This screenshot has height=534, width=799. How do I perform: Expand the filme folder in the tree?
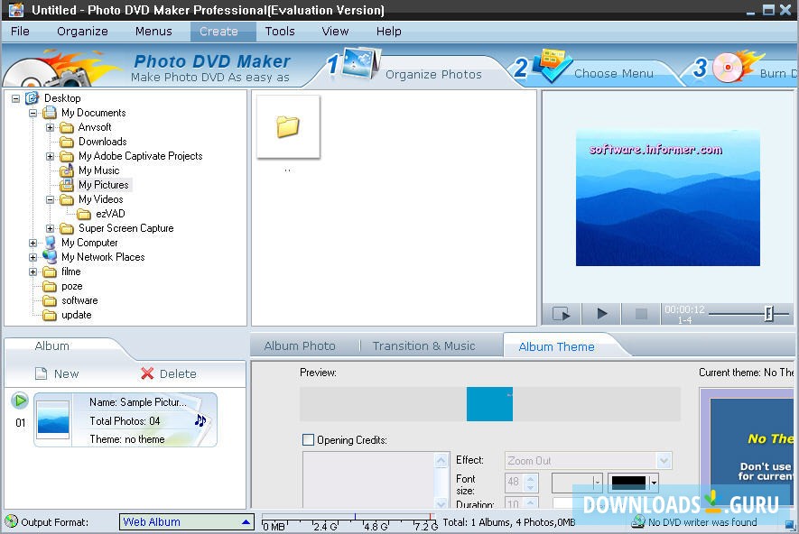point(32,272)
